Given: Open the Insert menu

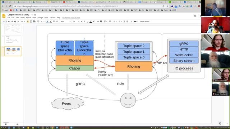Looking at the screenshot, I should [22, 18].
